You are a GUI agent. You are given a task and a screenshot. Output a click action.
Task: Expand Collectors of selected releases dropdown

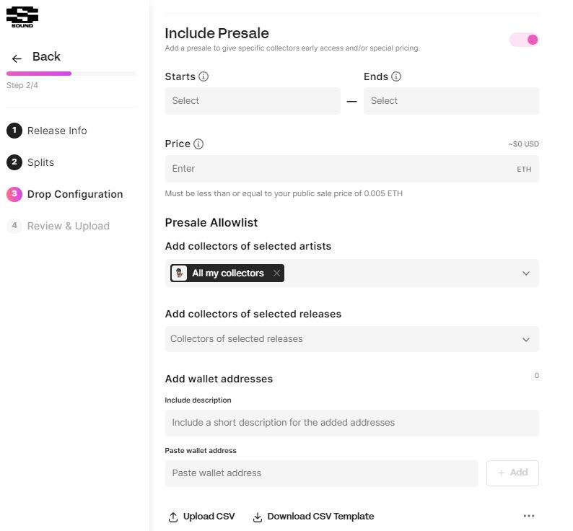point(352,339)
